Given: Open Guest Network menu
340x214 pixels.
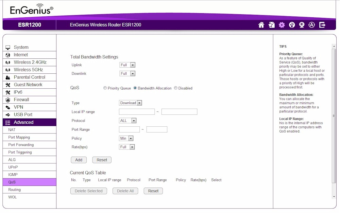Looking at the screenshot, I should coord(30,85).
